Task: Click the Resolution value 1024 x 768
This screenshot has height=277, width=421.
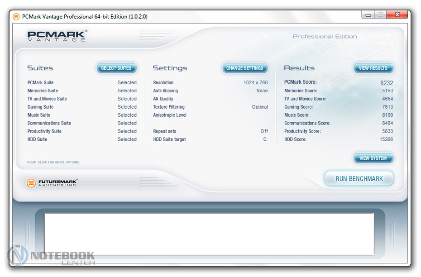Action: 255,83
